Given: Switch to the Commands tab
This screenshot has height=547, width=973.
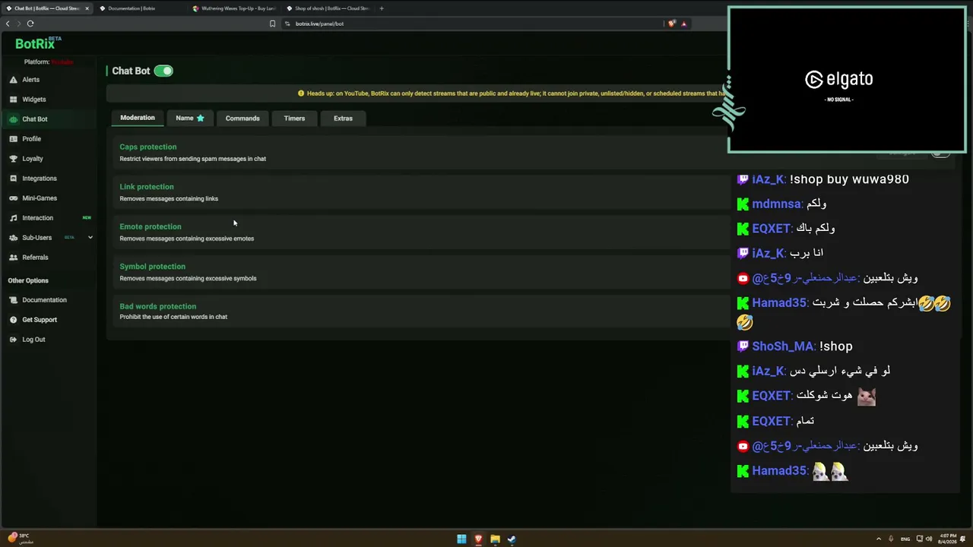Looking at the screenshot, I should click(x=242, y=119).
